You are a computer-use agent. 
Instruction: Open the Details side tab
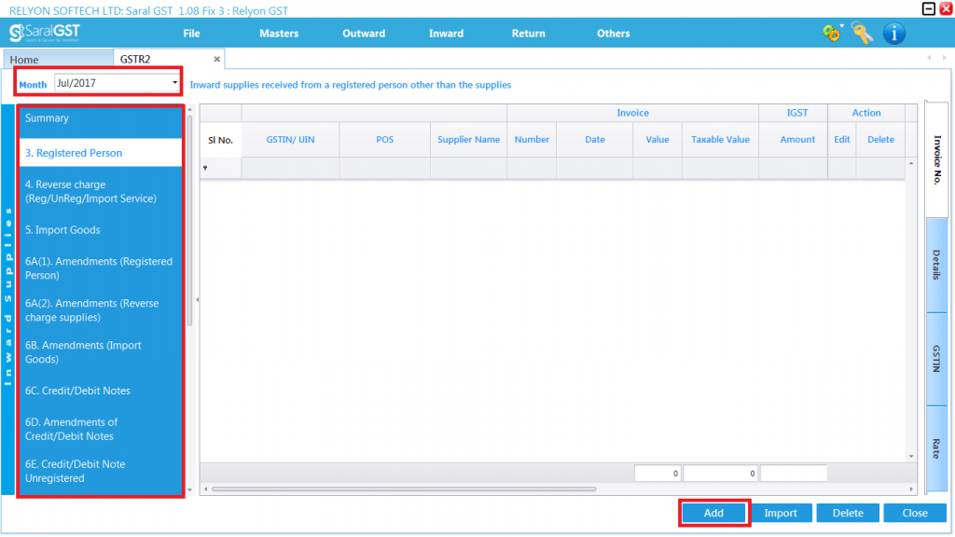(x=936, y=265)
